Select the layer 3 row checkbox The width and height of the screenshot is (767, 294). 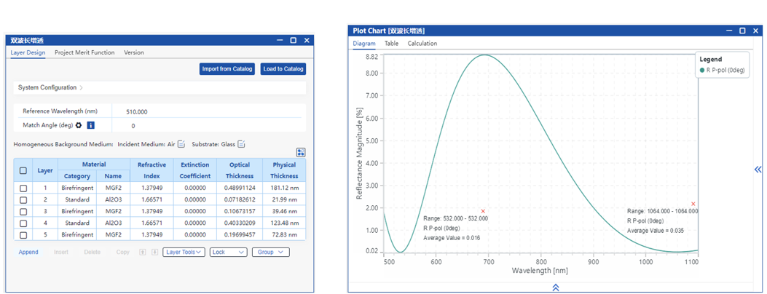pyautogui.click(x=23, y=212)
